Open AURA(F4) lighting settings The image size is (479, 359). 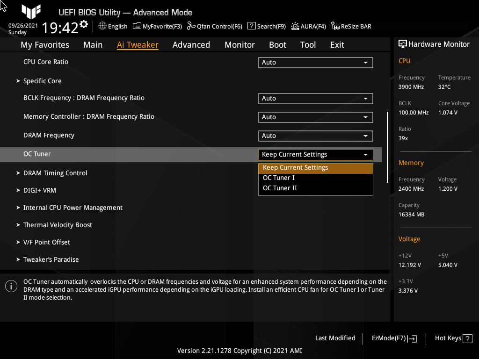[x=308, y=26]
